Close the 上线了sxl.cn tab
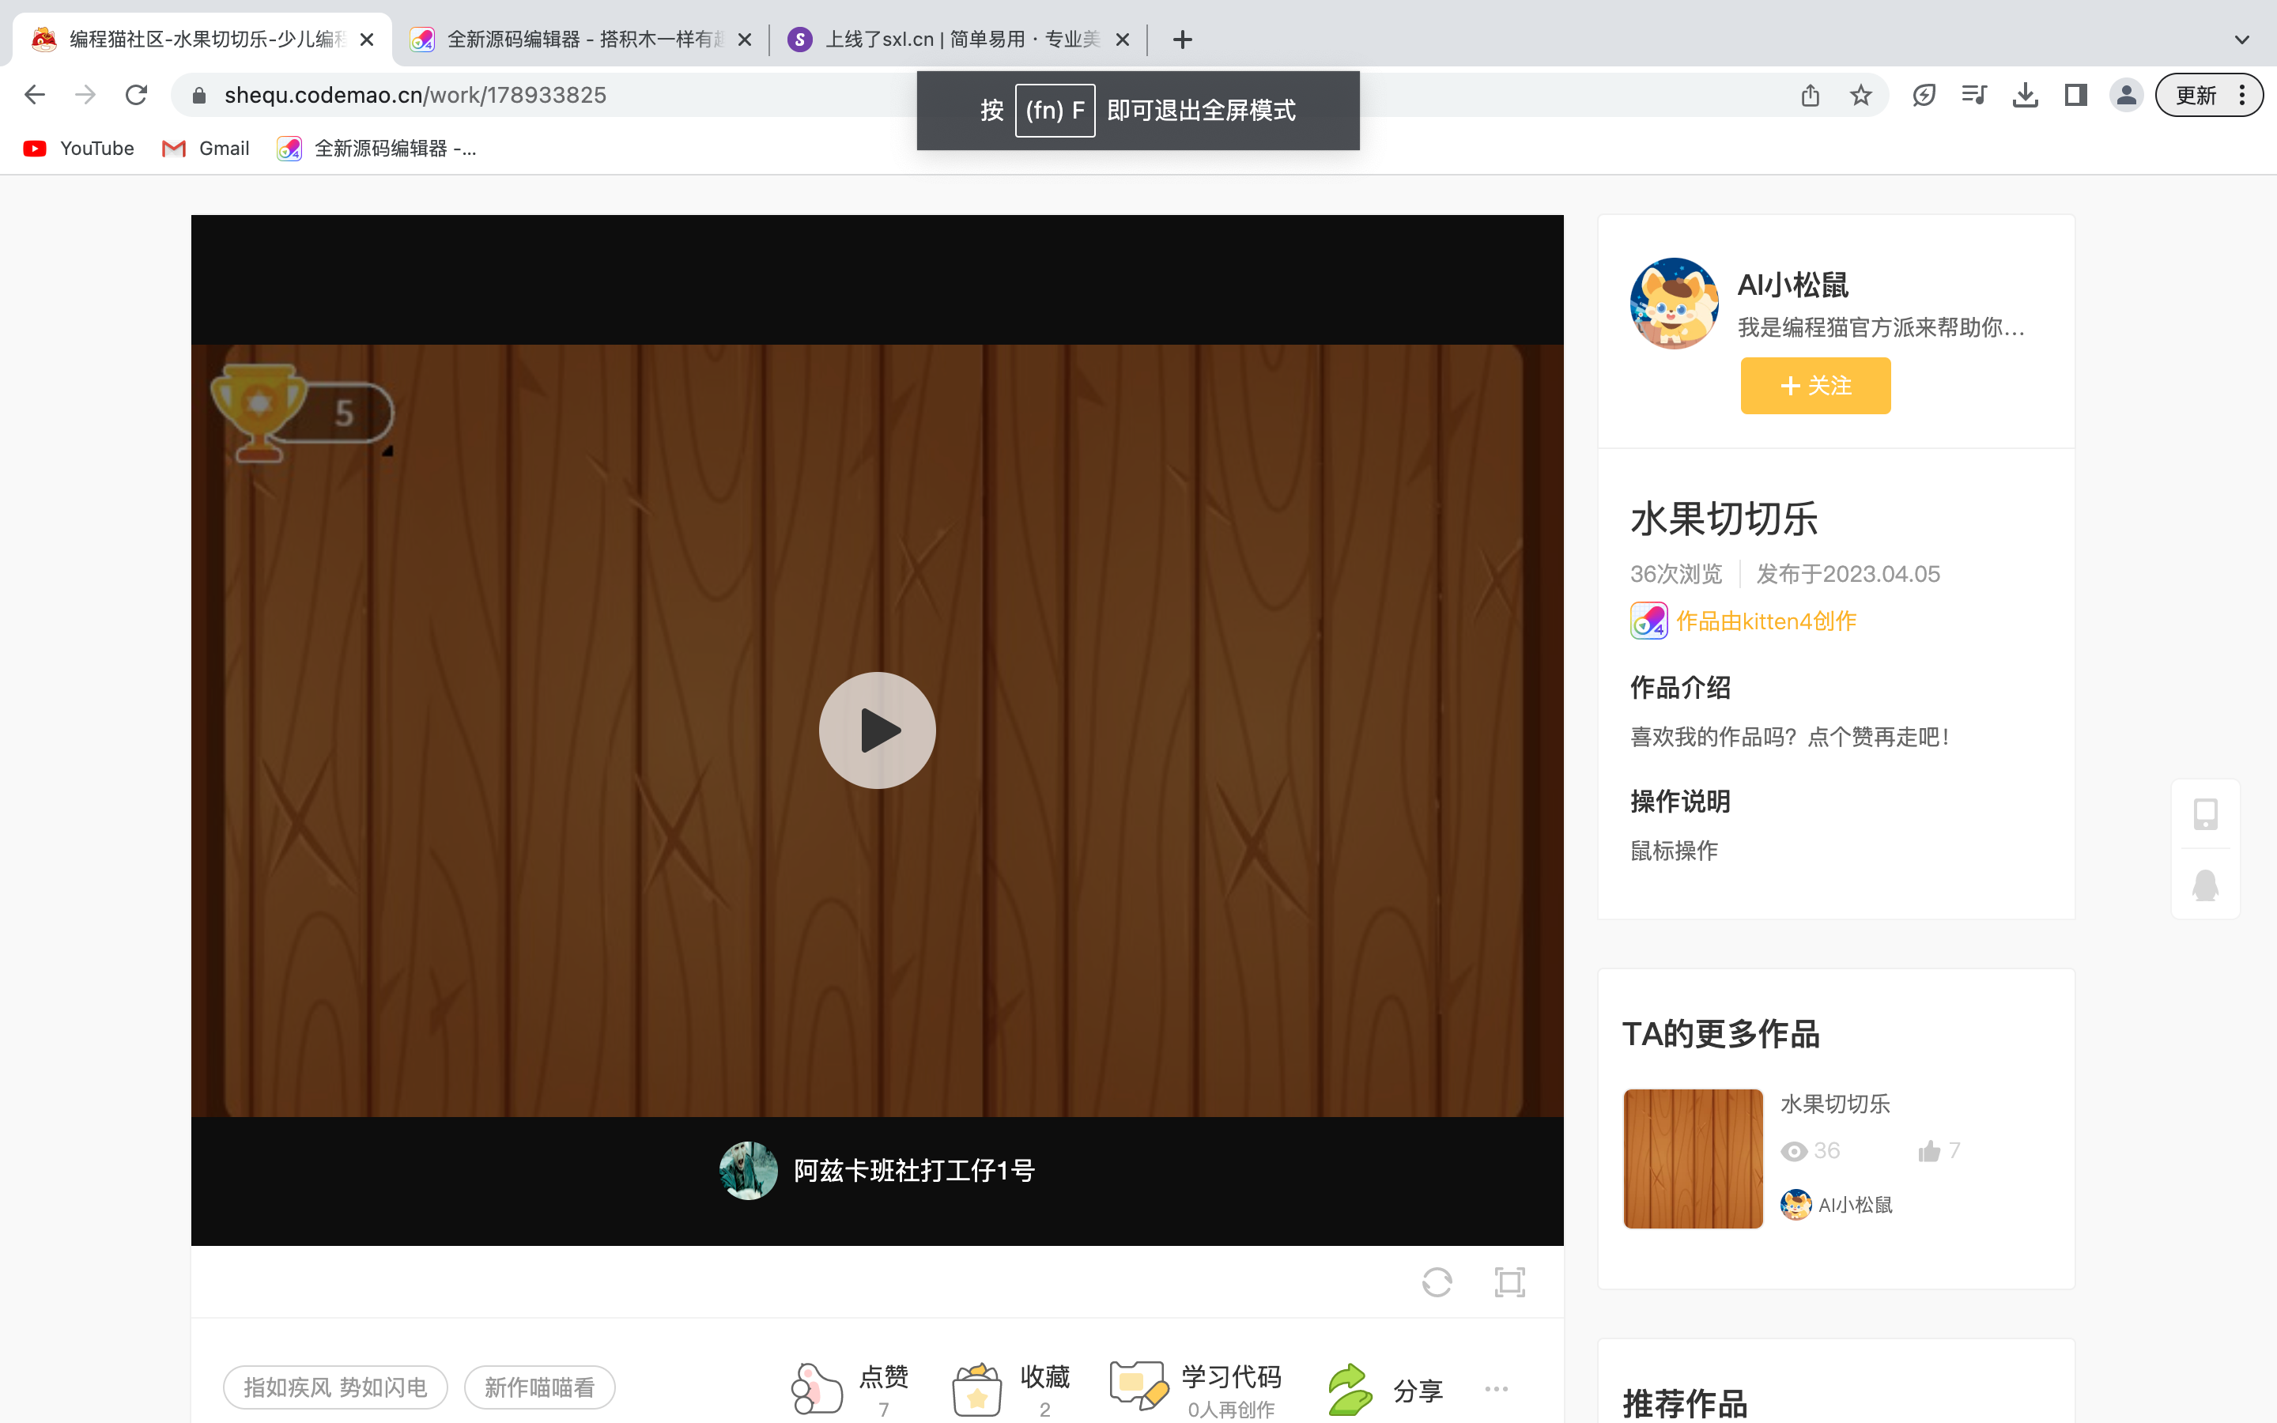The image size is (2277, 1423). click(1123, 40)
